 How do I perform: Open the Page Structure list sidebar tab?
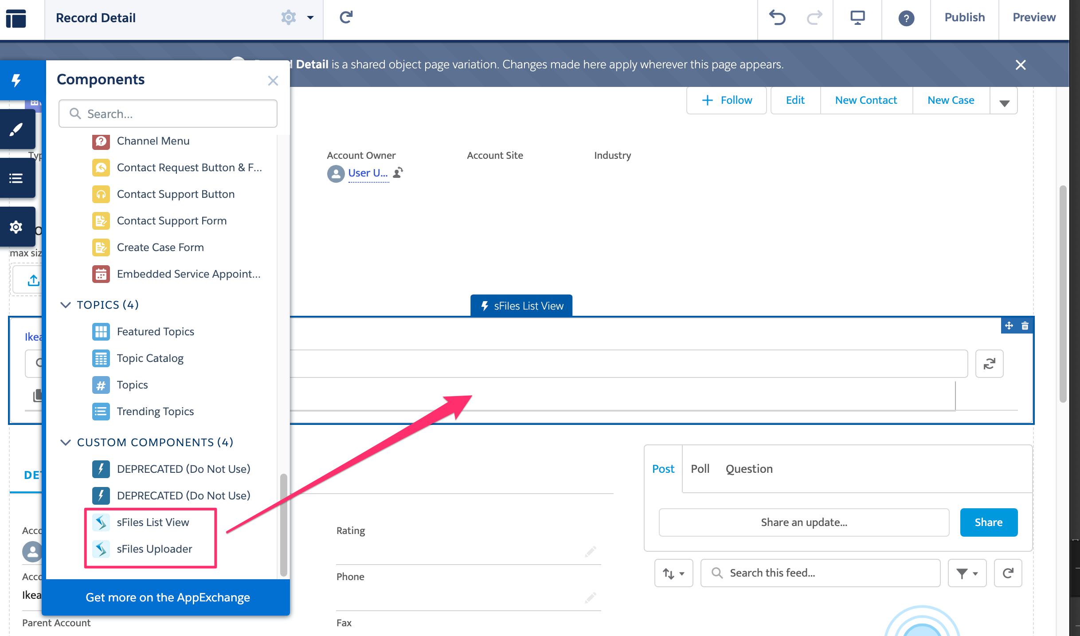tap(16, 178)
